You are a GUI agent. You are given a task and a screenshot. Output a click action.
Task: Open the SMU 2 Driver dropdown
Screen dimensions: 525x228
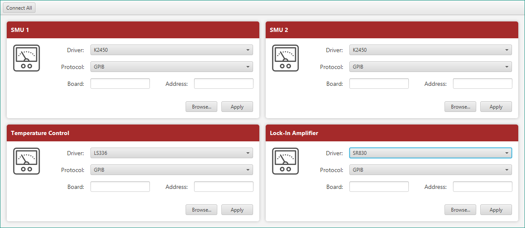[431, 50]
